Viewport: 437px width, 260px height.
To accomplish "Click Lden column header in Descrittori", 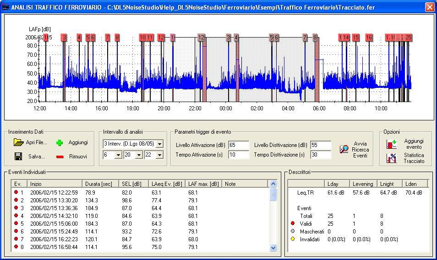I will (415, 184).
